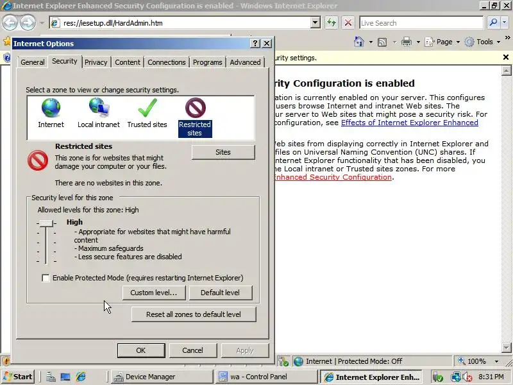Click the Security tab
This screenshot has height=385, width=513.
tap(65, 61)
